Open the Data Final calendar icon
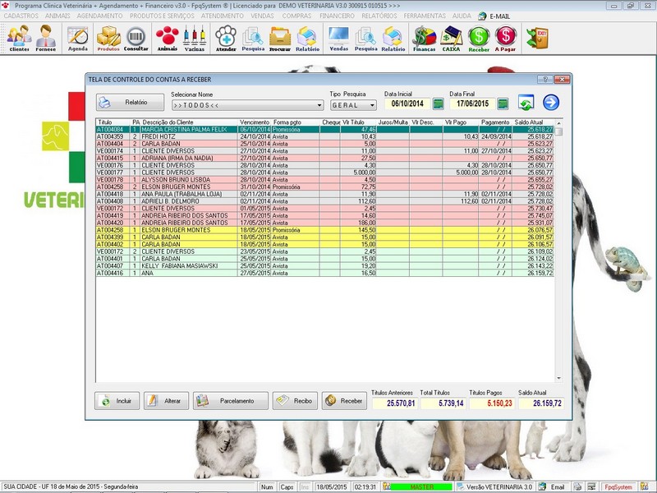 pyautogui.click(x=503, y=104)
